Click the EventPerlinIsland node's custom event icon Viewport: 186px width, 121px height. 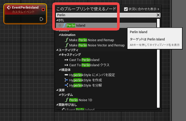click(9, 8)
